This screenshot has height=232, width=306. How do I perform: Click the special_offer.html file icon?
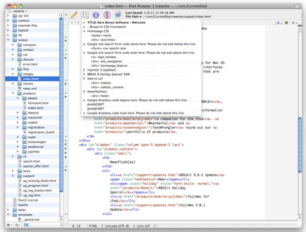pos(20,166)
